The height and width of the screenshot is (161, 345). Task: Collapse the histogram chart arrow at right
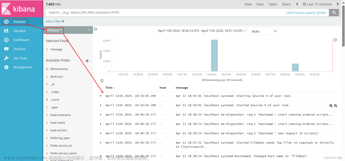click(335, 40)
